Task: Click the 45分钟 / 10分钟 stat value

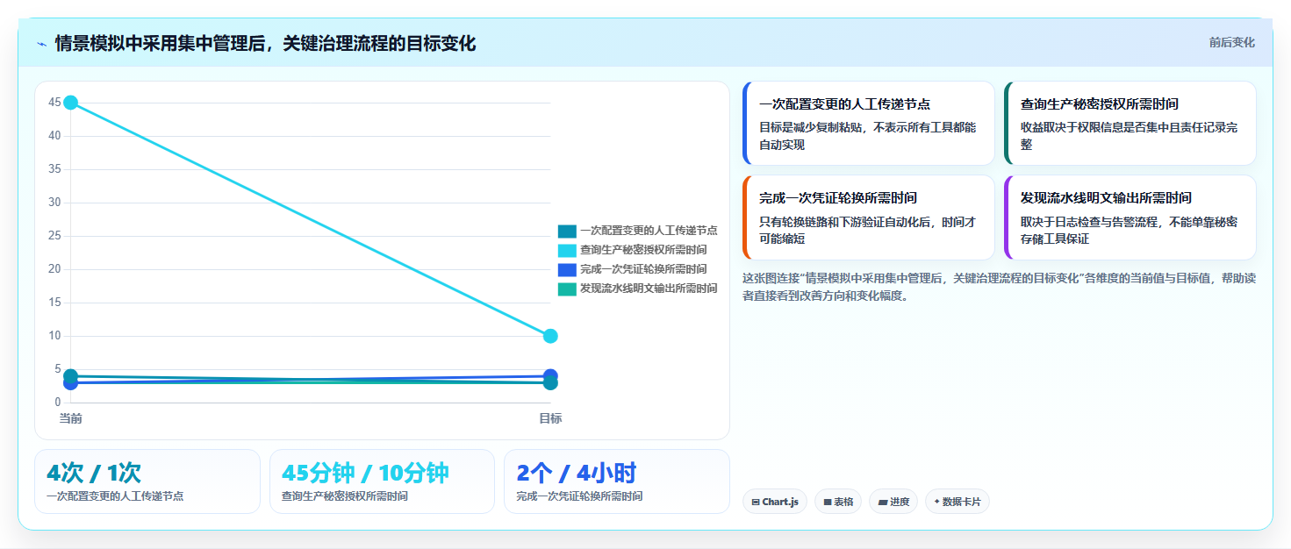Action: click(x=365, y=473)
